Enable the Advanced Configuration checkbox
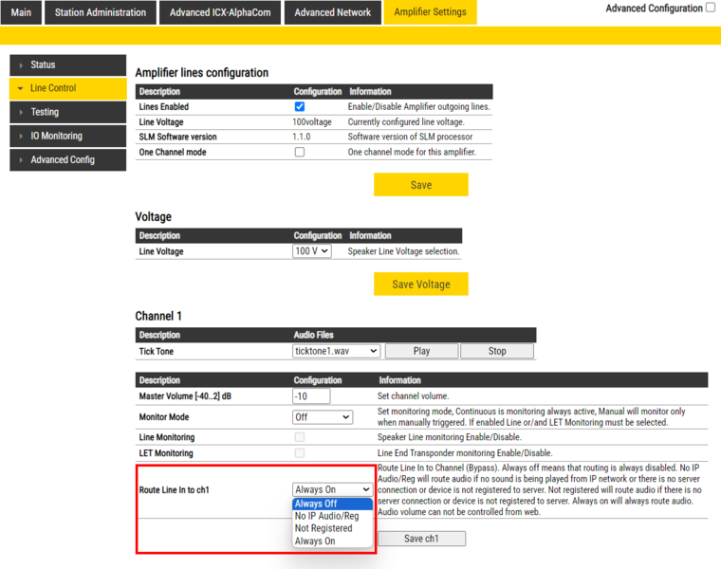 pos(710,8)
